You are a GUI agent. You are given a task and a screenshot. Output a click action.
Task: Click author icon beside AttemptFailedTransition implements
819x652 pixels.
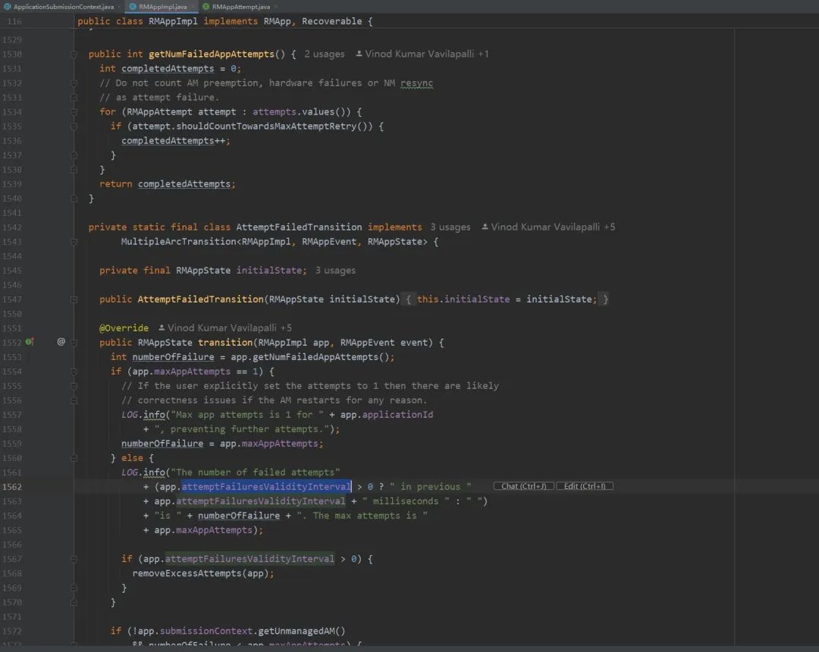click(x=485, y=227)
